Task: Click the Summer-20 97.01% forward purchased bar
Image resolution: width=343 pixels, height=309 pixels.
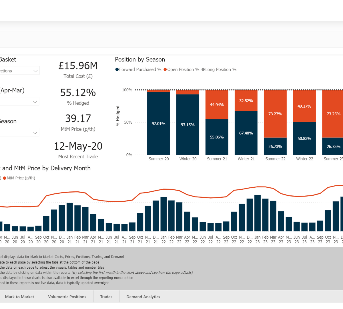Action: 158,123
